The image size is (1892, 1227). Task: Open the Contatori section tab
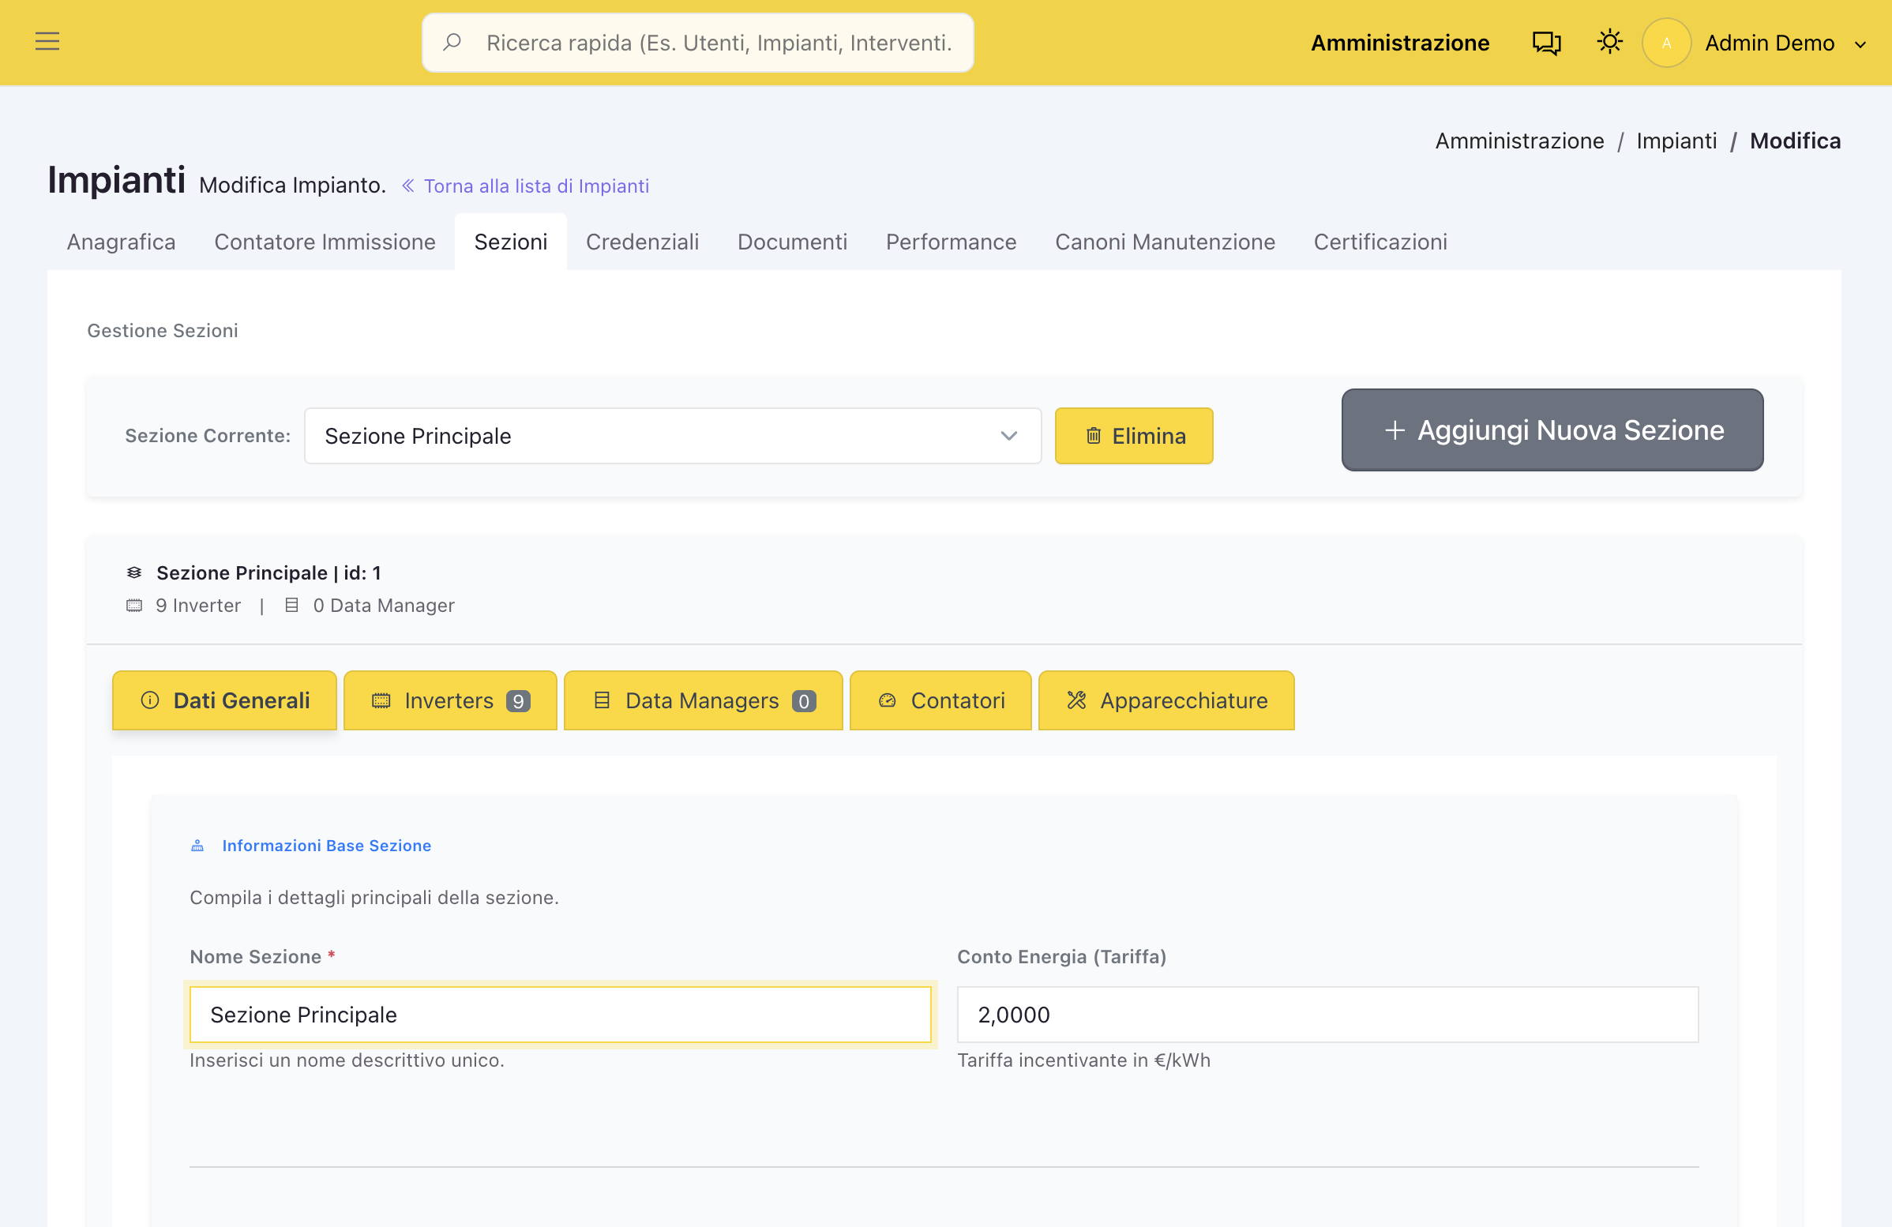[941, 700]
